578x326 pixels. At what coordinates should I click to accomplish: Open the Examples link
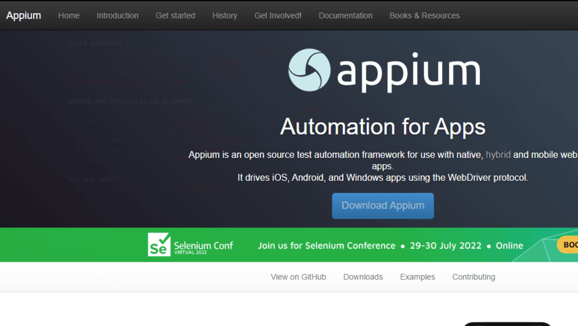click(x=417, y=277)
